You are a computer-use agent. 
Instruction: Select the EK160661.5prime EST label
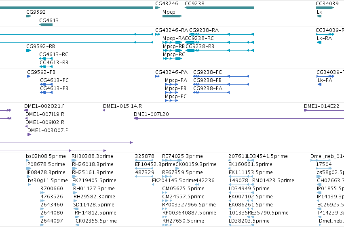click(x=251, y=164)
